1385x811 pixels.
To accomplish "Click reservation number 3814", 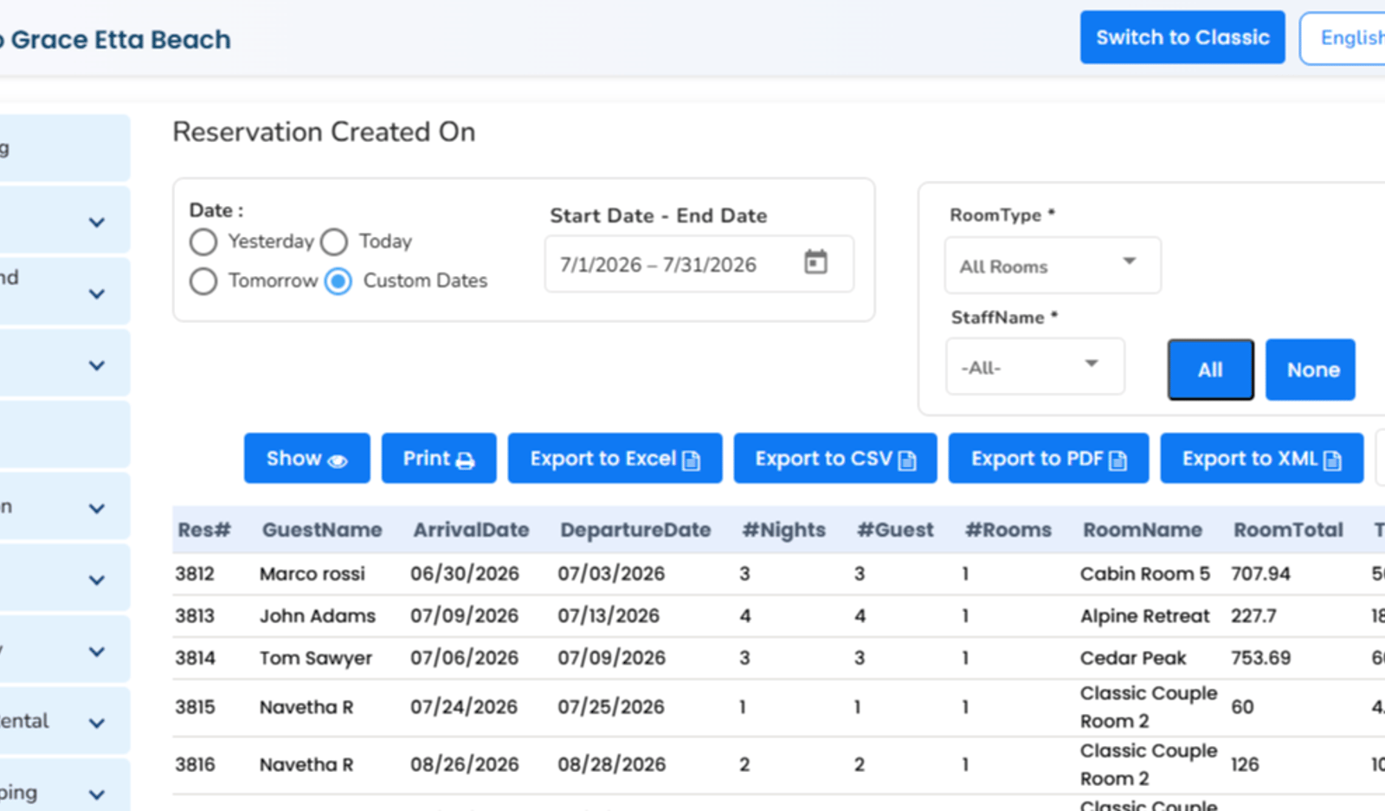I will [x=195, y=658].
